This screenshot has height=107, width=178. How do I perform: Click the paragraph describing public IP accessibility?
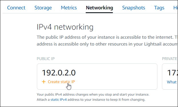107,40
